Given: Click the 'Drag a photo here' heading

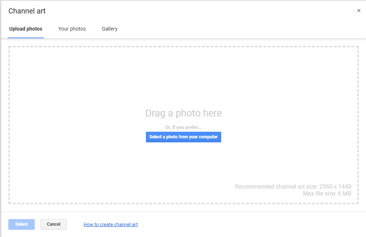Looking at the screenshot, I should point(183,113).
